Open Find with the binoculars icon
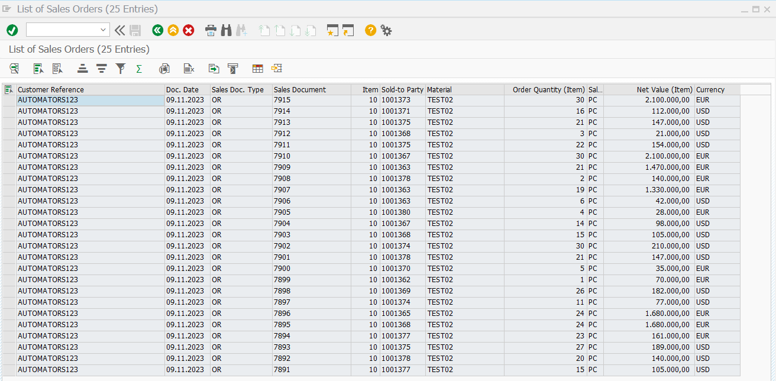The height and width of the screenshot is (381, 776). (226, 30)
